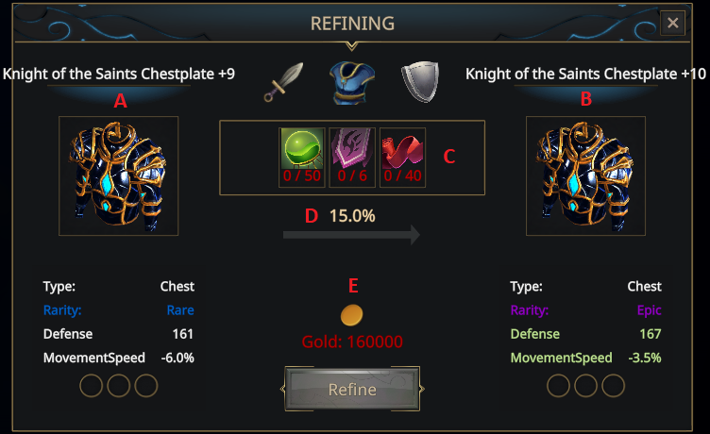
Task: Click middle empty socket under +10 chestplate
Action: [586, 386]
